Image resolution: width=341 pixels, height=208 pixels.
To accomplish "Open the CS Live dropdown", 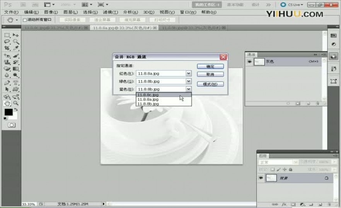I will coord(292,5).
